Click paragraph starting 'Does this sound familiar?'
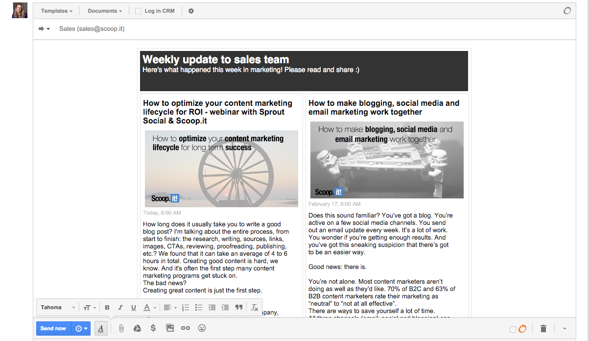 381,234
